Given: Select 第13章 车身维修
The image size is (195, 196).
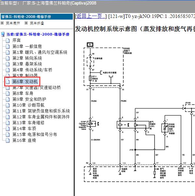Looking at the screenshot, I should coord(28,123).
